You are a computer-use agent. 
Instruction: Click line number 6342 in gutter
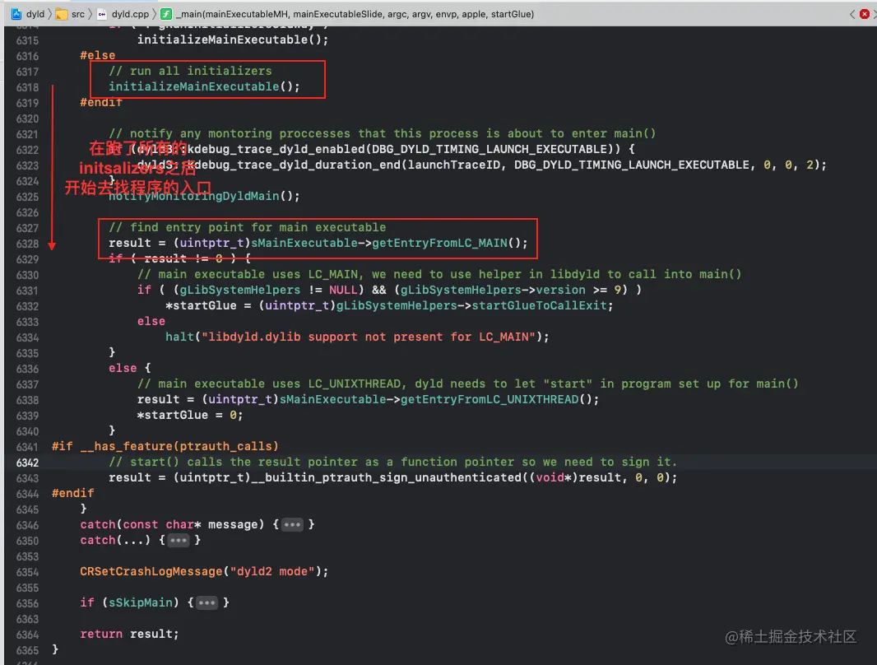[27, 463]
